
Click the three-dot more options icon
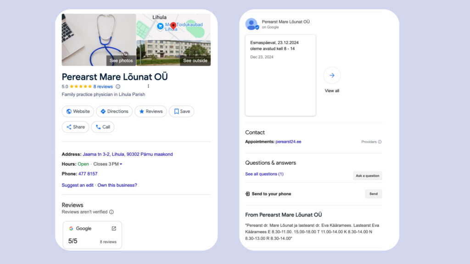click(x=148, y=86)
